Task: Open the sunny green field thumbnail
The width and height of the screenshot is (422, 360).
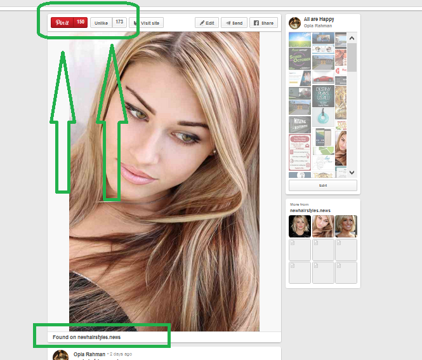Action: point(300,39)
